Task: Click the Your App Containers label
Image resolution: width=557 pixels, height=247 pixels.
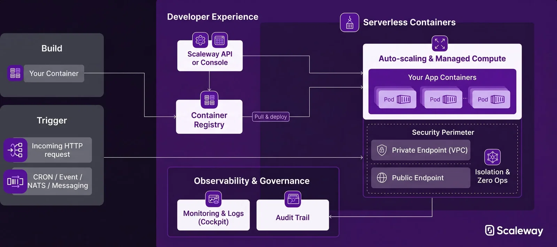Action: point(442,77)
